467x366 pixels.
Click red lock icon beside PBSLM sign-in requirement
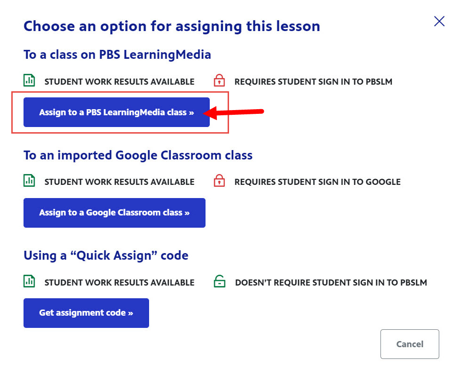(x=220, y=80)
